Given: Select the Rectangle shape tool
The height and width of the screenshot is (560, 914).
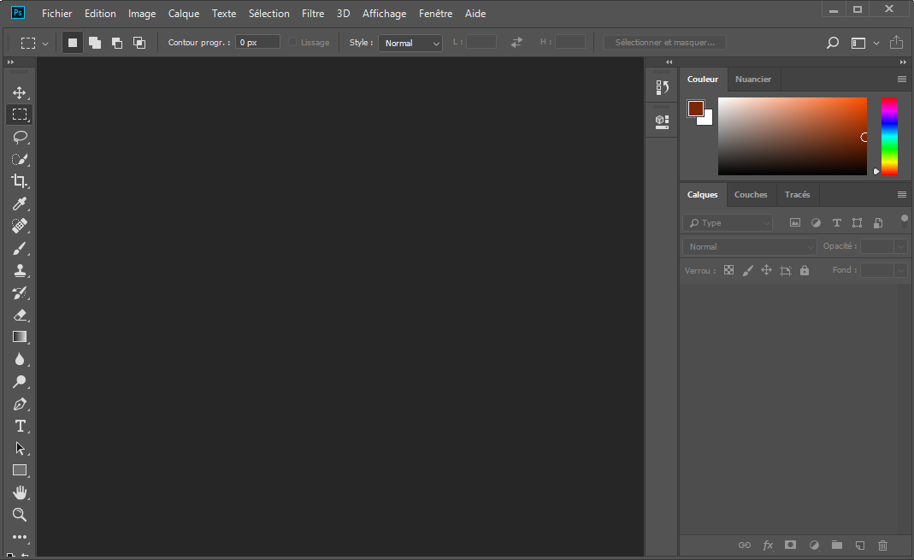Looking at the screenshot, I should [19, 470].
